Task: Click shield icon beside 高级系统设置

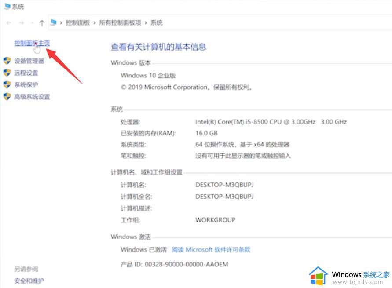Action: 7,97
